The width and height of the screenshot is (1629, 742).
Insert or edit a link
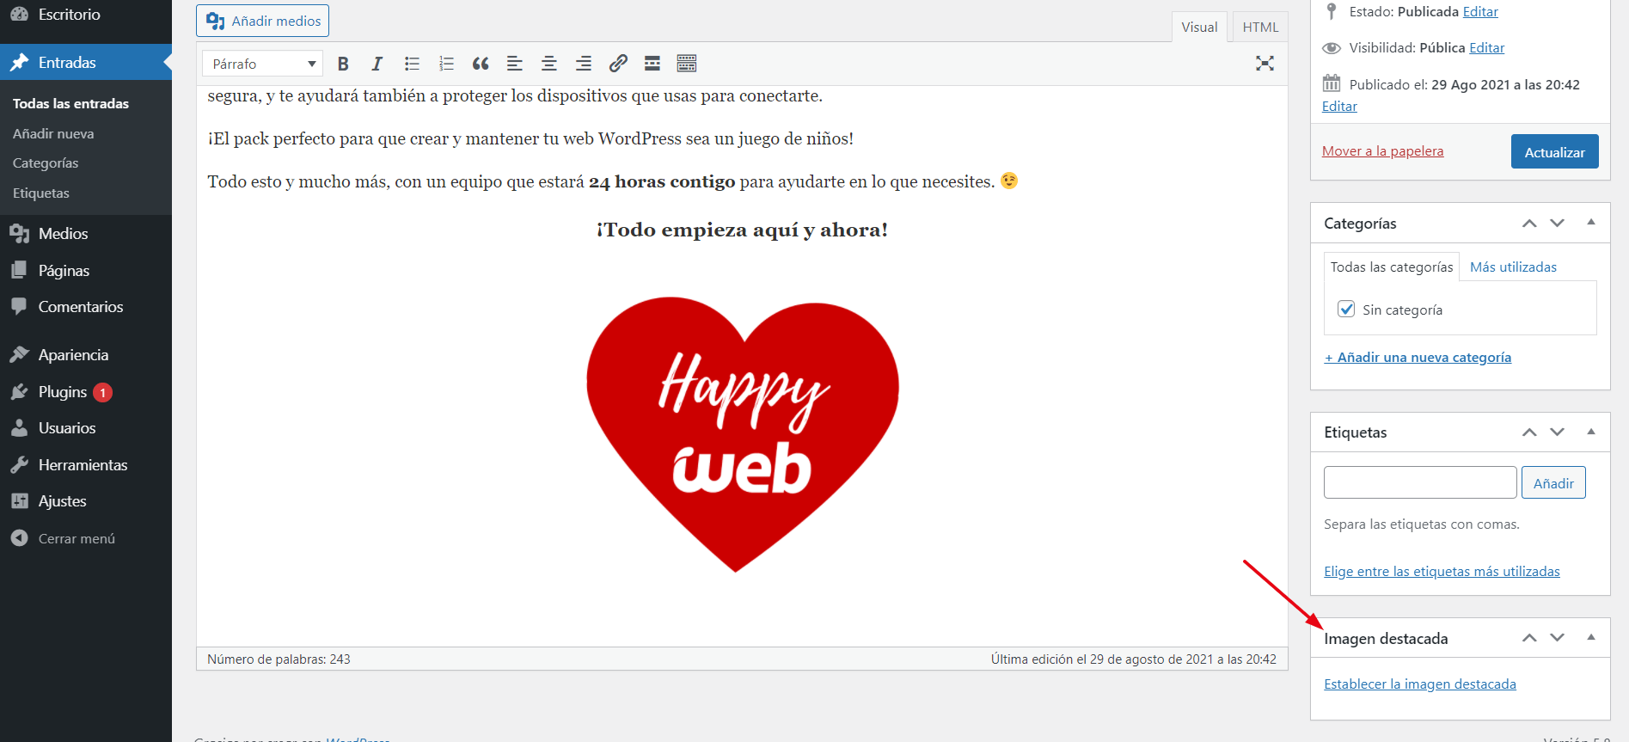pyautogui.click(x=618, y=64)
